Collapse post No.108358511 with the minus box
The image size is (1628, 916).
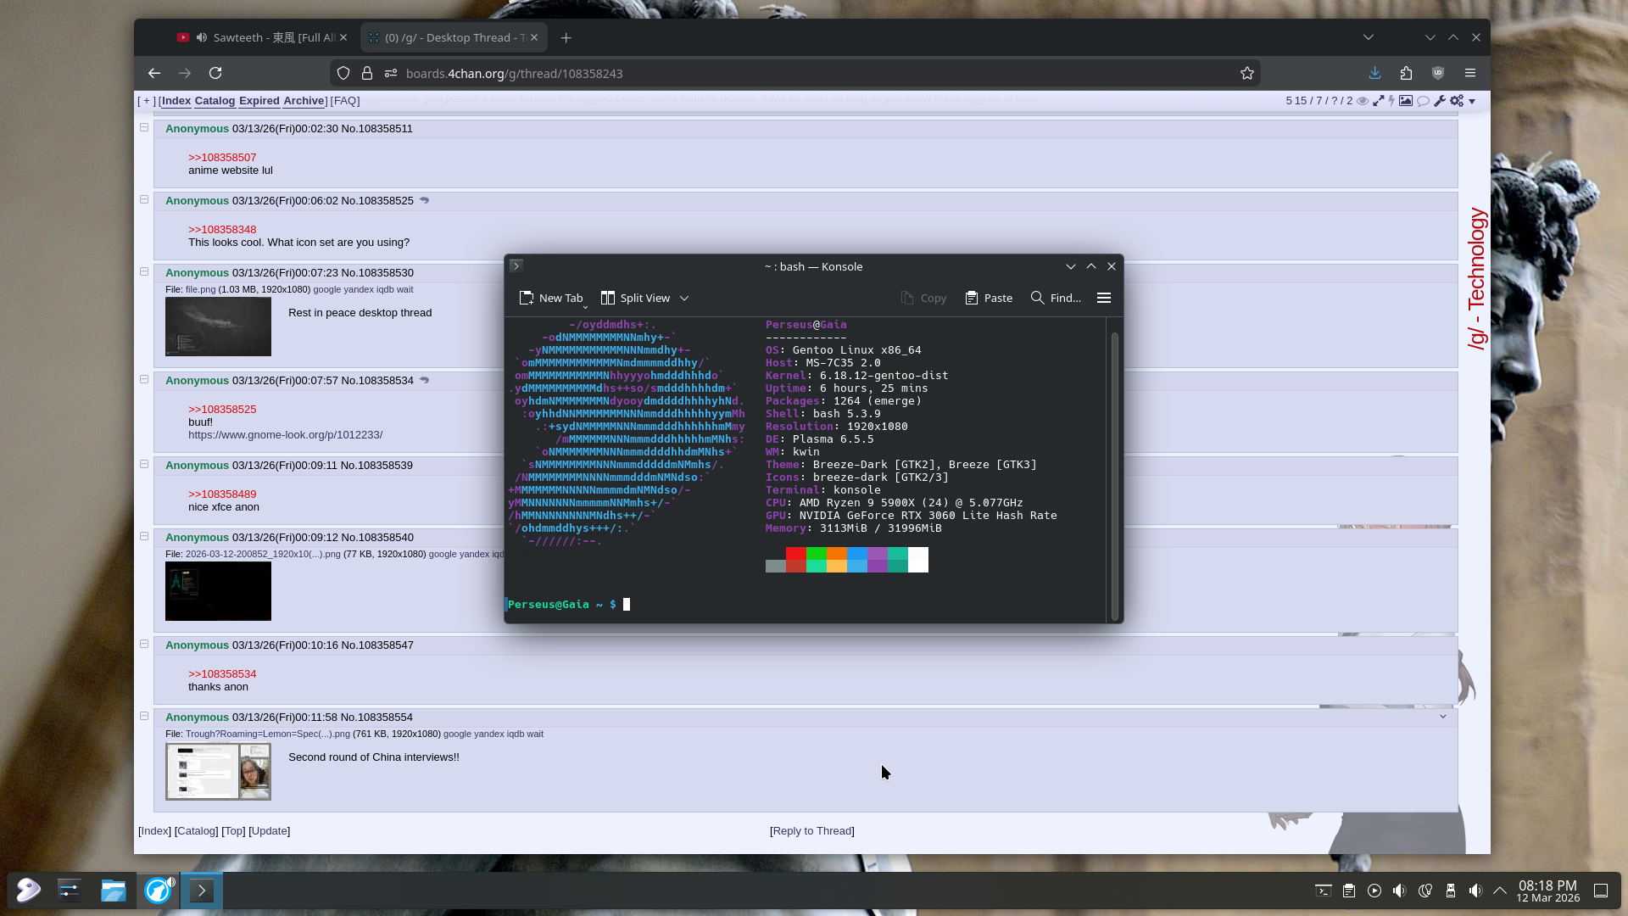coord(144,128)
